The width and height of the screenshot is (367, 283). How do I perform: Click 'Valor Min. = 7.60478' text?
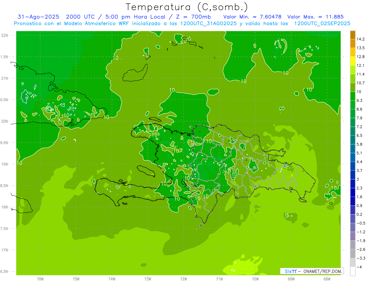[253, 17]
